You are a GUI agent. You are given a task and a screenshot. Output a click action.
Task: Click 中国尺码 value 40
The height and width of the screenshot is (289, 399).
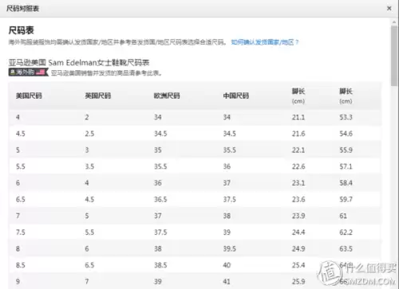[x=227, y=265]
